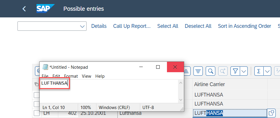The height and width of the screenshot is (118, 280).
Task: Click the set filter funnel icon
Action: pos(235,71)
